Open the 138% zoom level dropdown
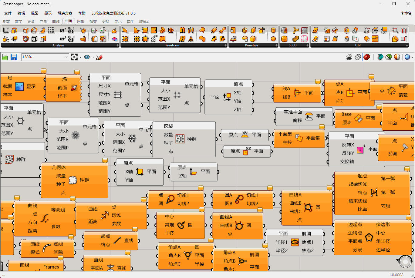 pos(66,57)
